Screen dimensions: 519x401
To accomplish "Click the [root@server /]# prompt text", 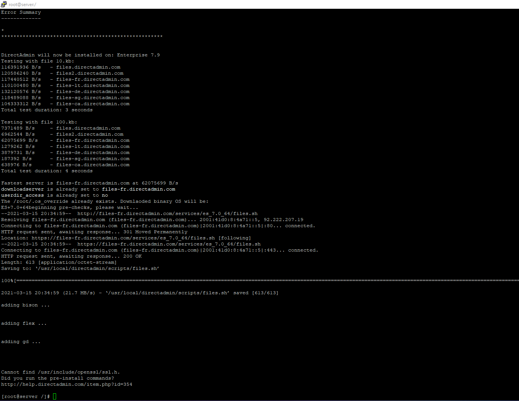I will pyautogui.click(x=25, y=396).
